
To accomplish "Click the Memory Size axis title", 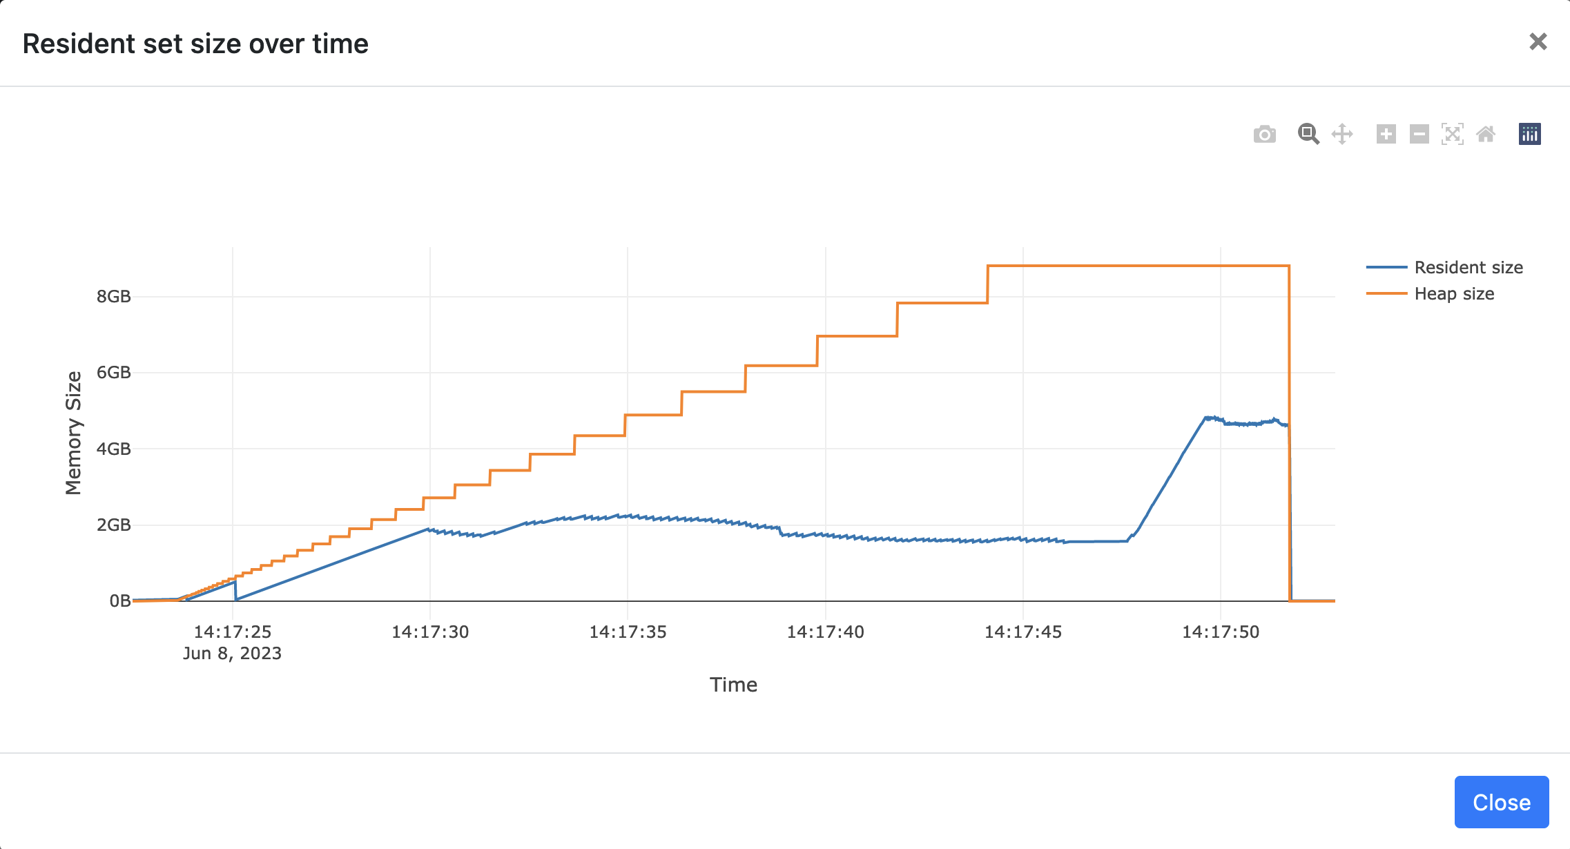I will click(73, 433).
